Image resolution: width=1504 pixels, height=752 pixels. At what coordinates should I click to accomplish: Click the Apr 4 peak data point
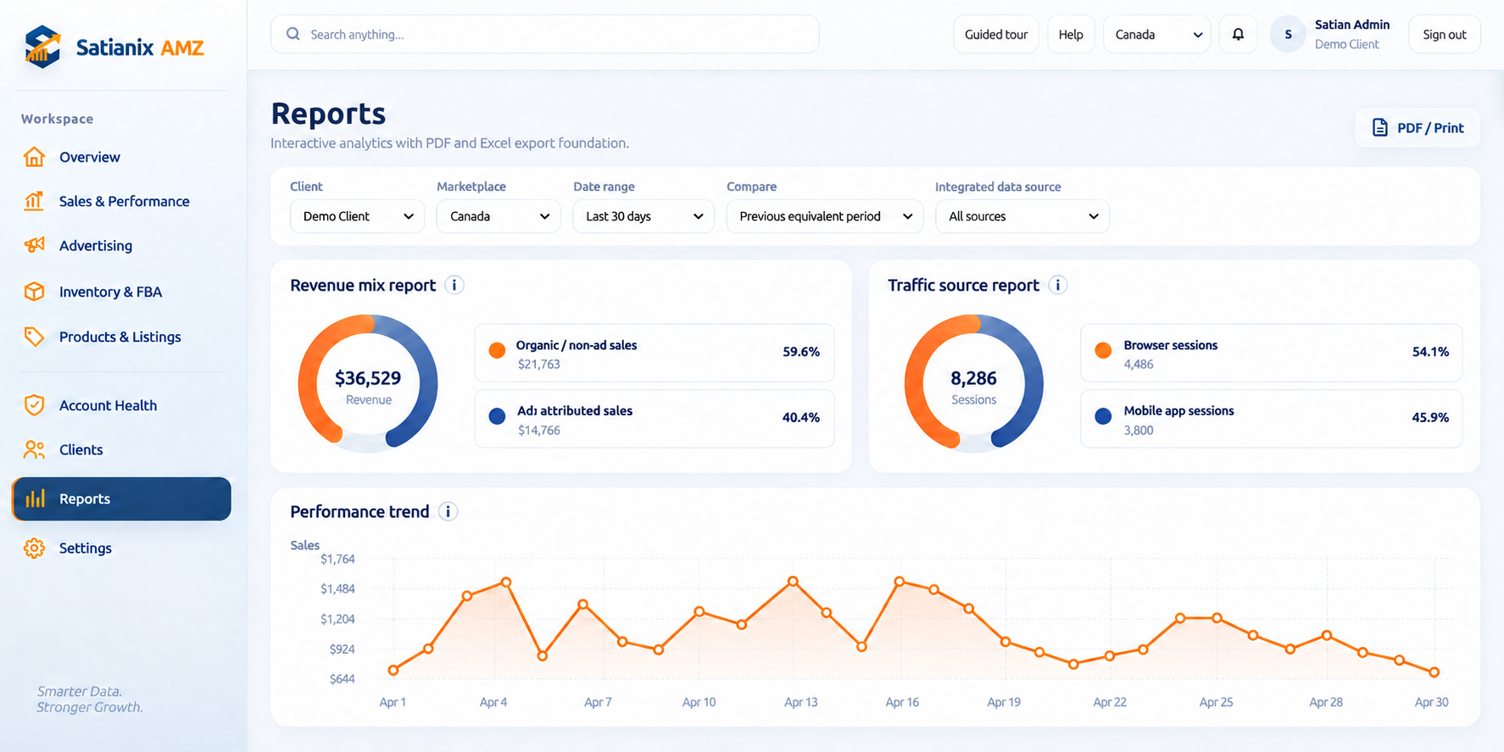pos(506,582)
